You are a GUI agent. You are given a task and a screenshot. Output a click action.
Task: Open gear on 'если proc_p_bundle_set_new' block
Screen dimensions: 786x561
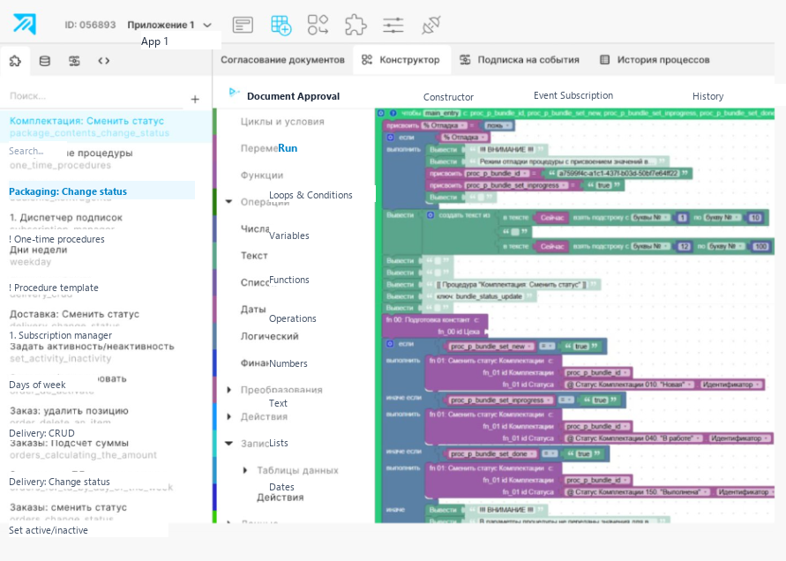[x=390, y=344]
